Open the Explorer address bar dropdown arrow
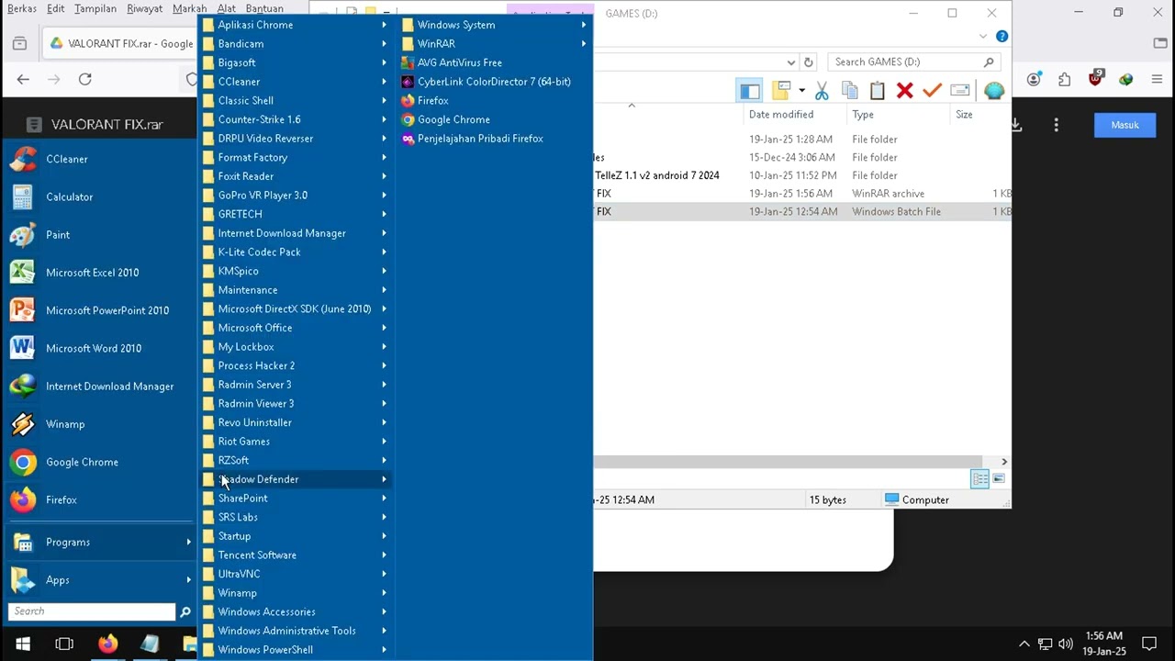This screenshot has width=1175, height=661. click(x=790, y=62)
